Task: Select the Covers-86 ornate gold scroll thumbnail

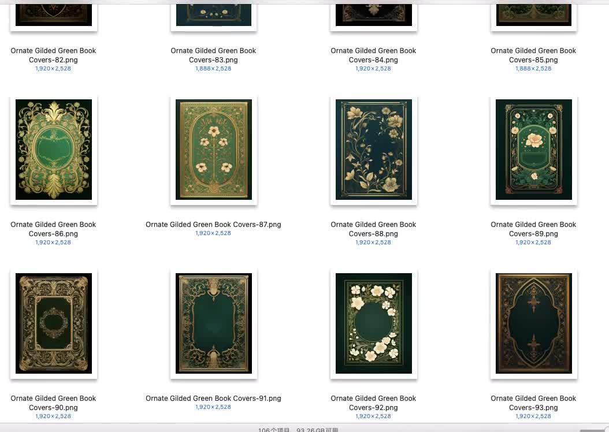Action: point(54,150)
